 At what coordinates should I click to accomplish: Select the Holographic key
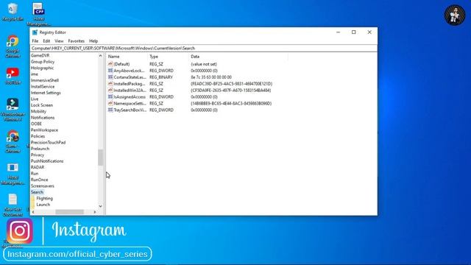(42, 68)
